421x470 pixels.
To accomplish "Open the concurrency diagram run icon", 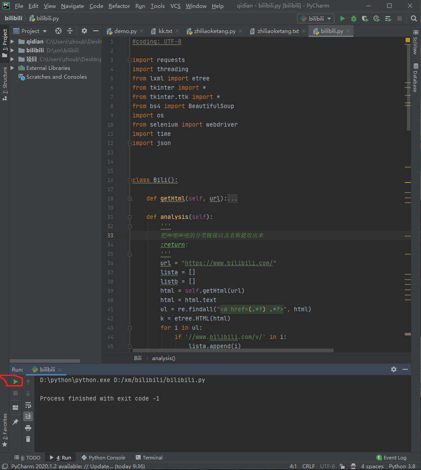I will tap(388, 18).
